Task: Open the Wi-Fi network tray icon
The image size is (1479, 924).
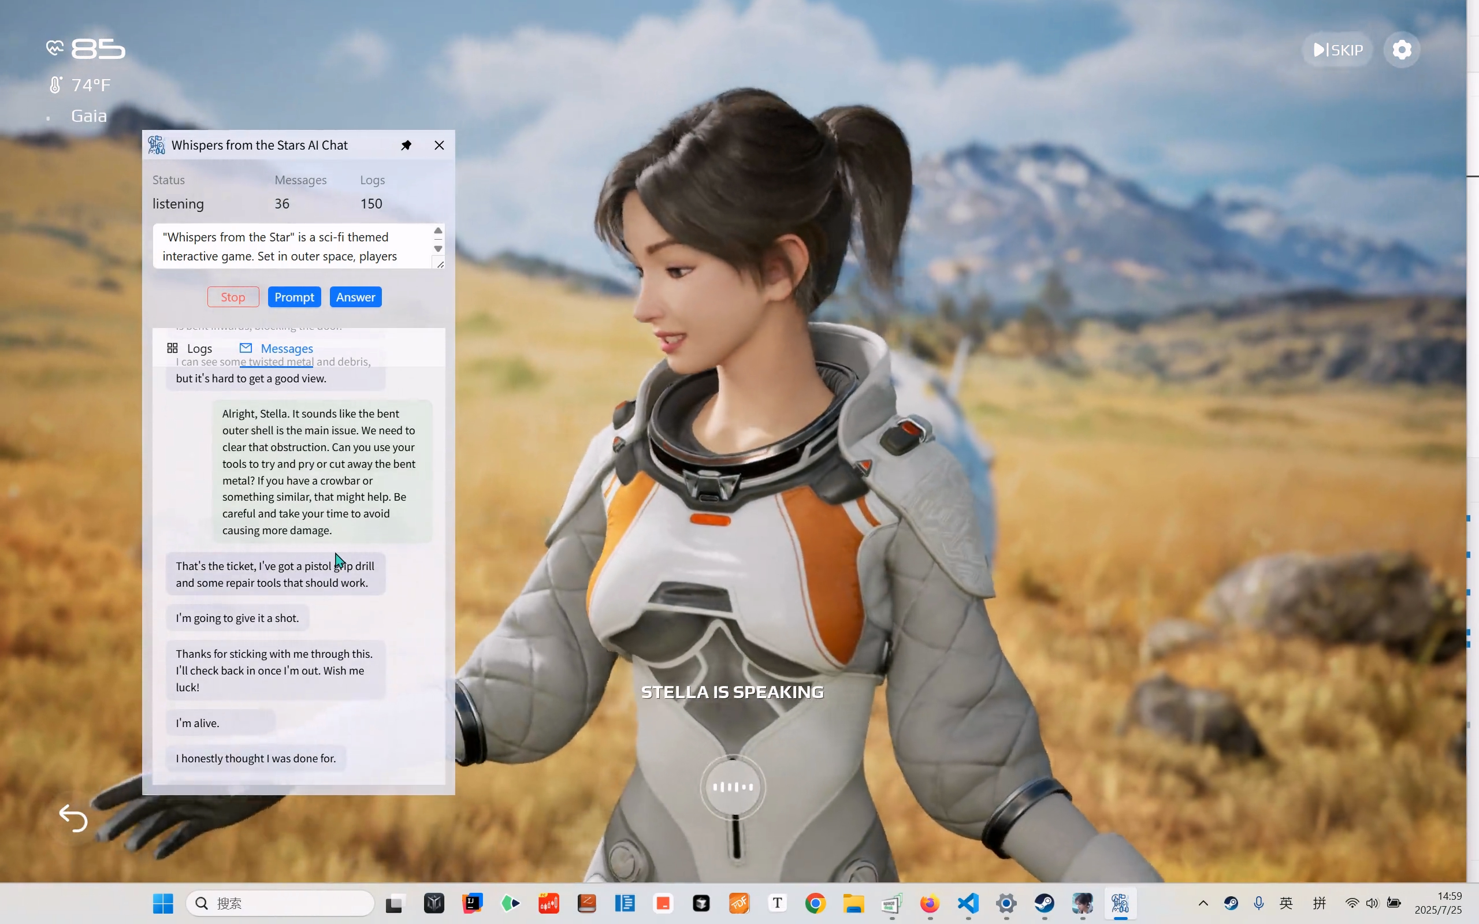Action: click(x=1351, y=903)
